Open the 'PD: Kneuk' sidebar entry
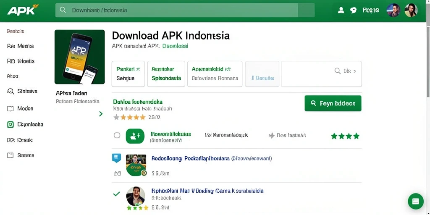The image size is (430, 215). pos(20,140)
